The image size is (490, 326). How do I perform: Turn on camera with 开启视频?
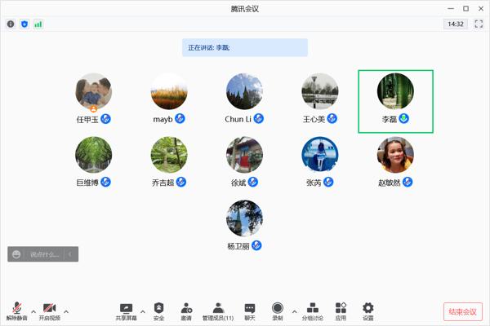pos(49,311)
